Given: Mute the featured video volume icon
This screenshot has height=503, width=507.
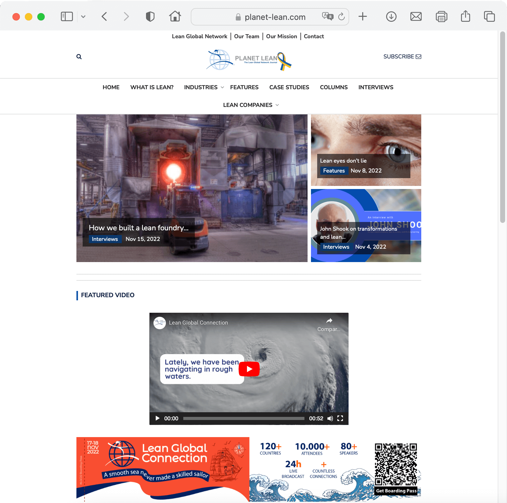Looking at the screenshot, I should pyautogui.click(x=330, y=418).
